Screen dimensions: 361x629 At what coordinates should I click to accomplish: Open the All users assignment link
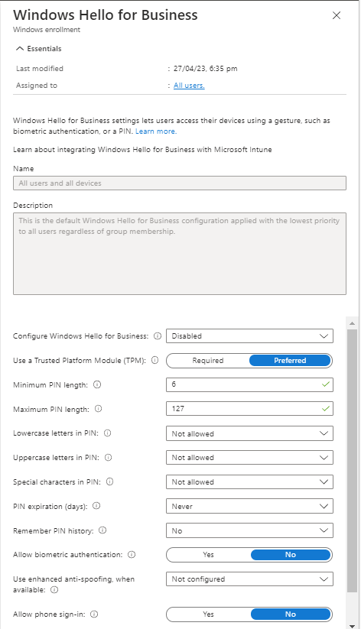pos(189,86)
